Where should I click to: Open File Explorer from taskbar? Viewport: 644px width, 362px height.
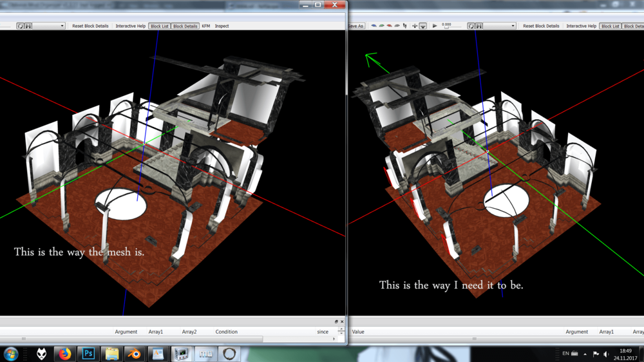pos(111,354)
